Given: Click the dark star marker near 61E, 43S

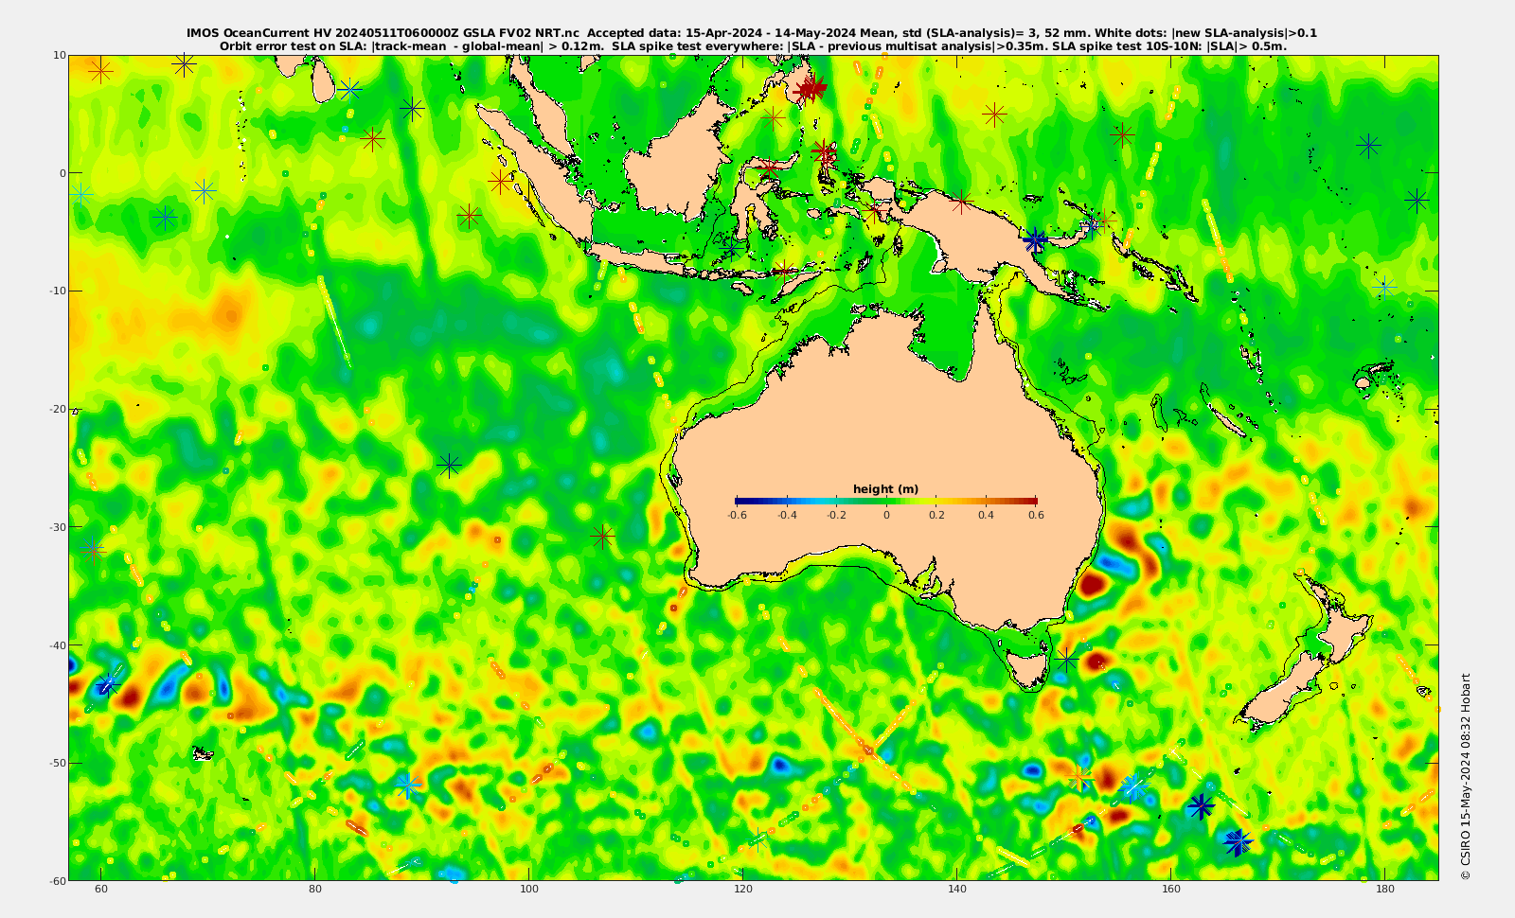Looking at the screenshot, I should point(107,683).
